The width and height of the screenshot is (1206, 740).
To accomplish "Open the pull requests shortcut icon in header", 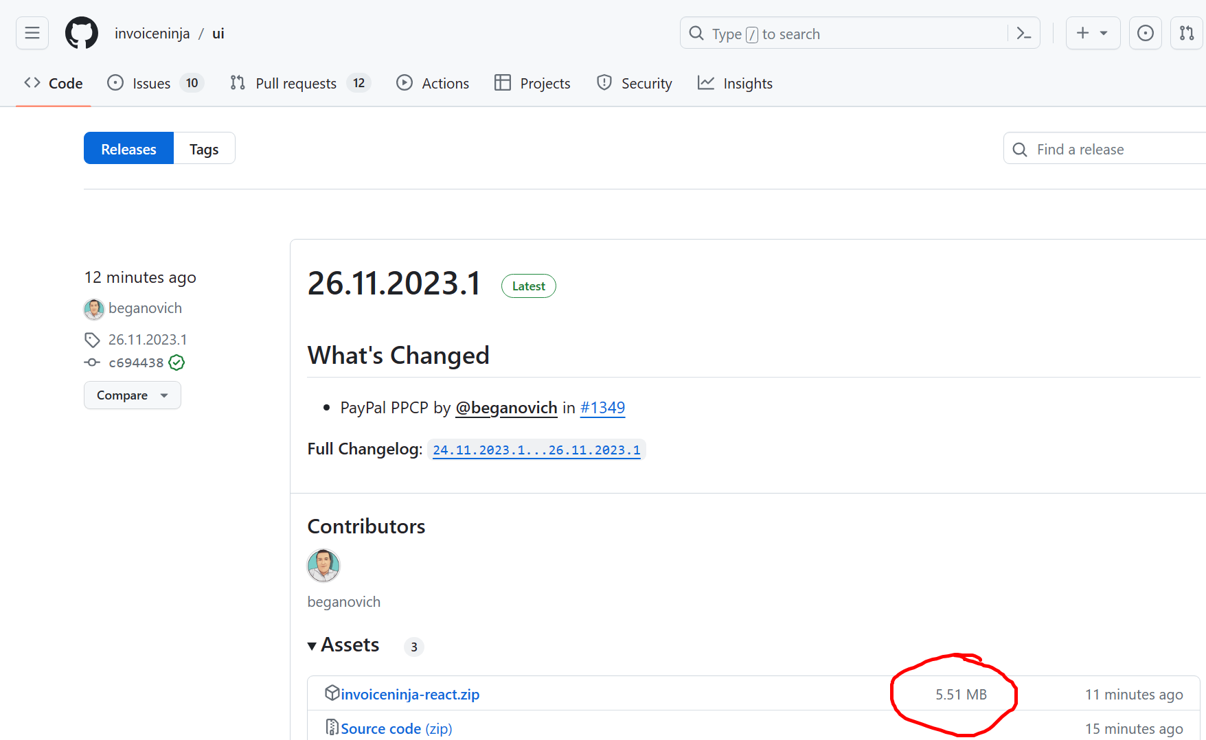I will [1187, 33].
